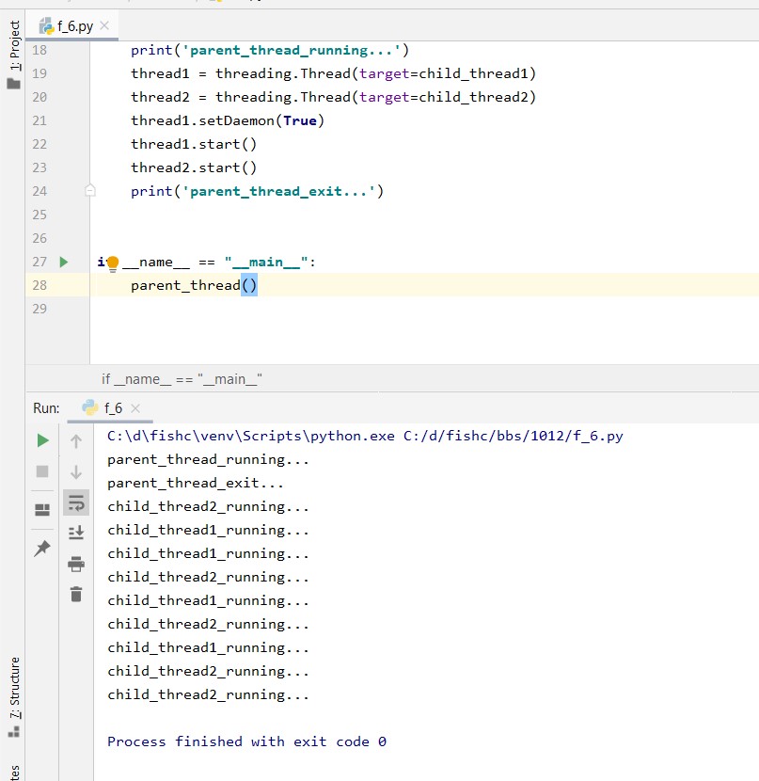Click the Run: panel label
This screenshot has width=759, height=781.
click(46, 408)
